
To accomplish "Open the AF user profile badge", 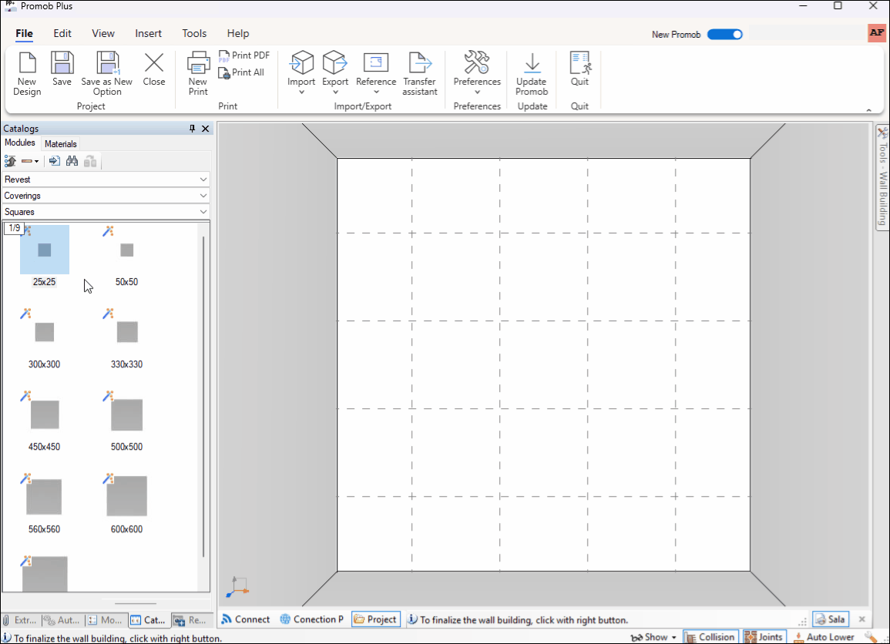I will point(877,33).
